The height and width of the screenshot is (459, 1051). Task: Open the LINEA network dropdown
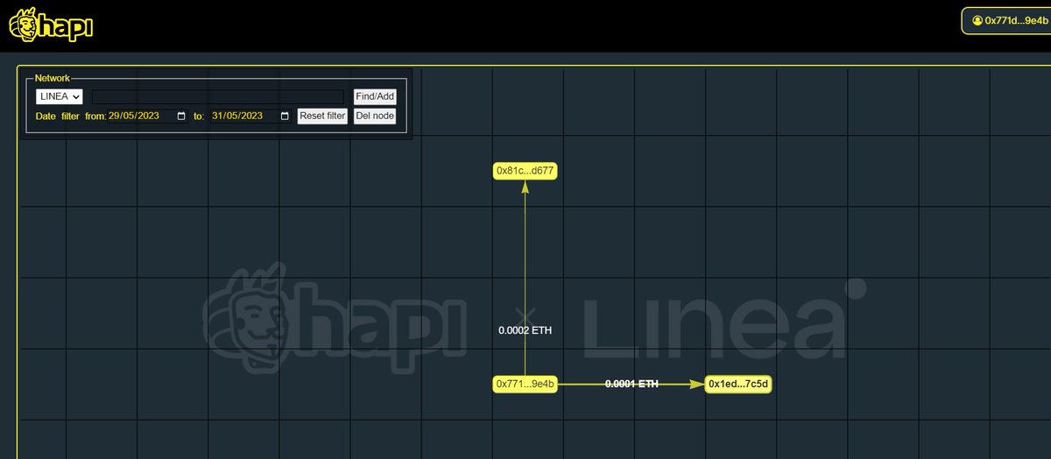[59, 96]
